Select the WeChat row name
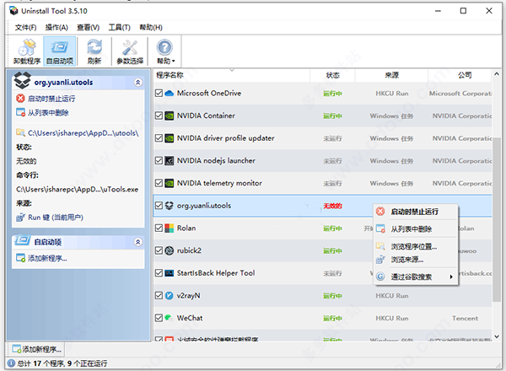Screen dimensions: 506x371 (x=190, y=318)
